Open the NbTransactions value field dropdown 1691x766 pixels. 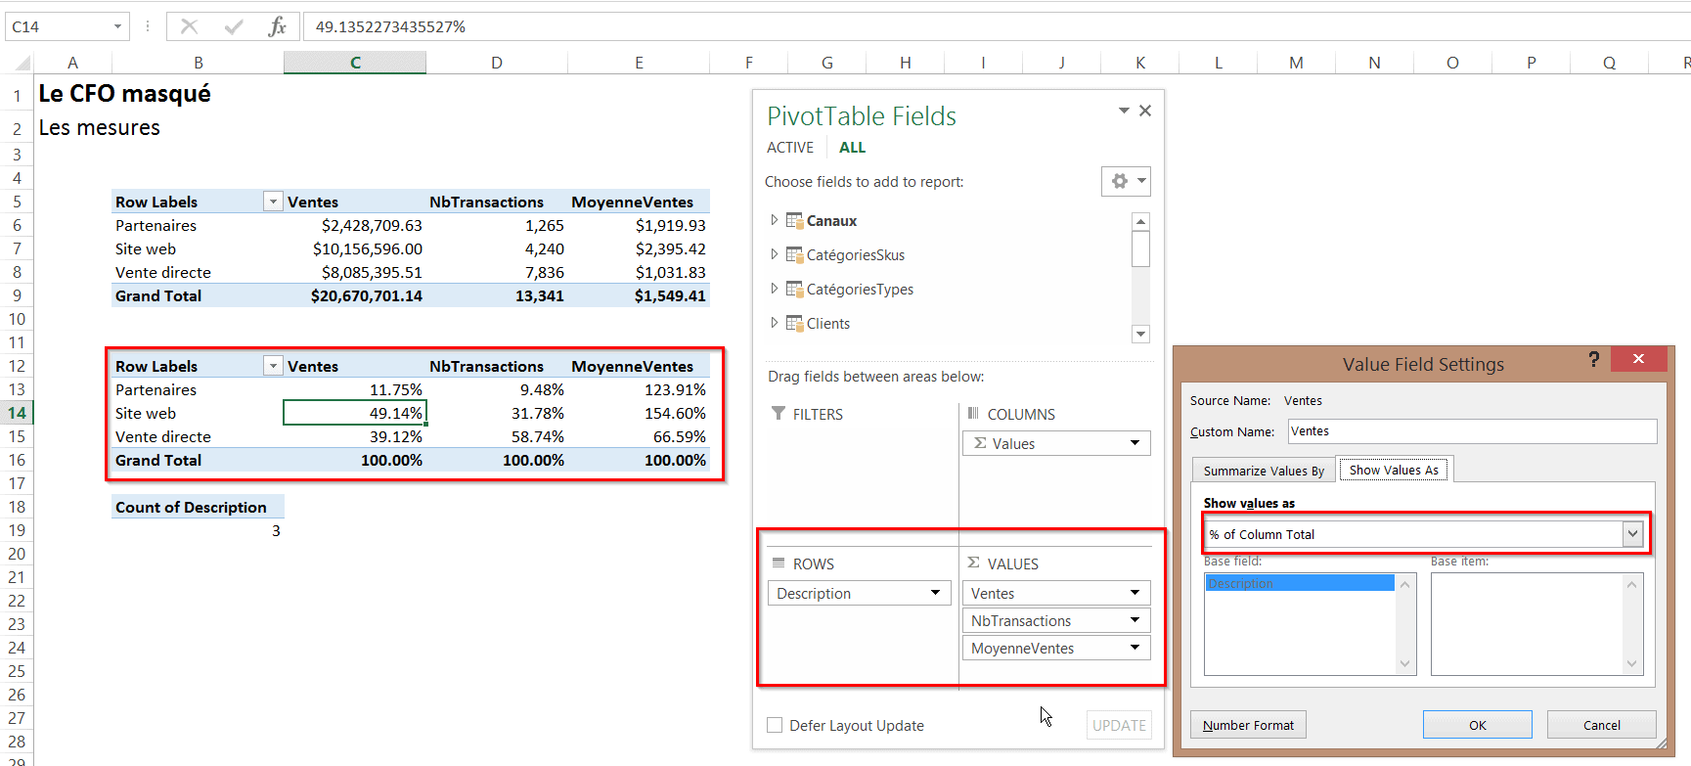[1135, 620]
